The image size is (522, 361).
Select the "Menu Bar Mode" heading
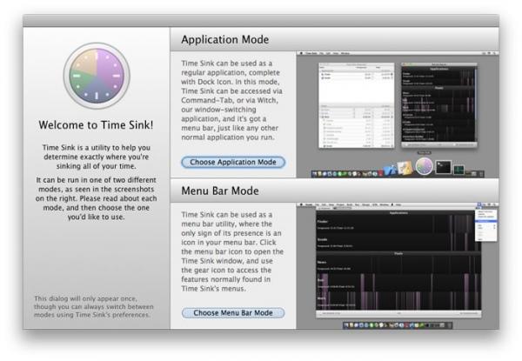tap(220, 191)
